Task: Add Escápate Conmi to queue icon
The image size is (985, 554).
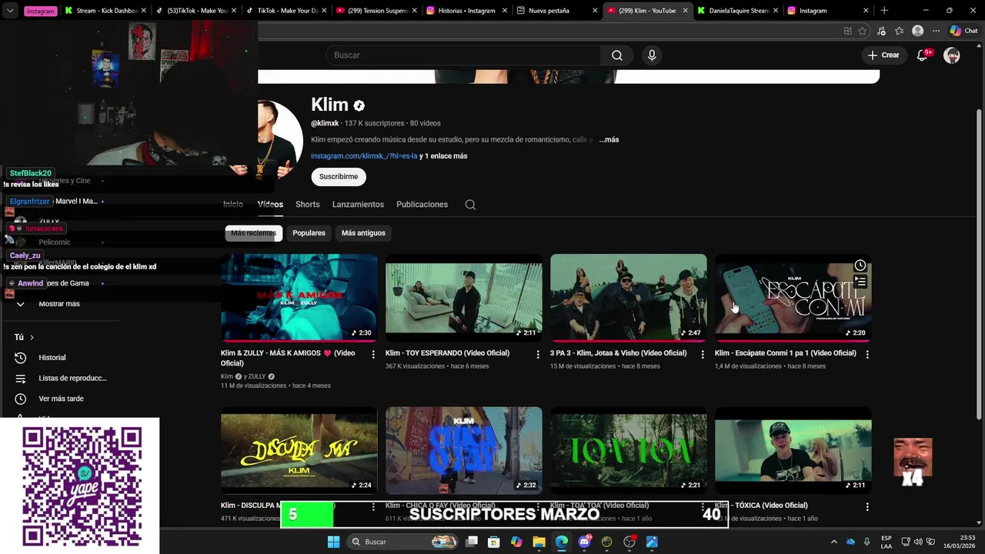Action: [x=860, y=282]
